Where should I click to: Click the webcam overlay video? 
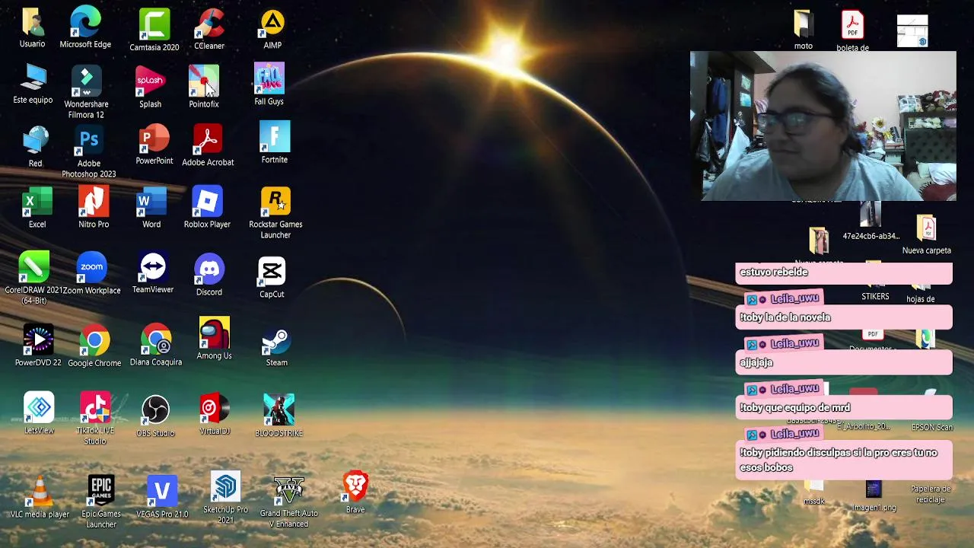(x=823, y=126)
